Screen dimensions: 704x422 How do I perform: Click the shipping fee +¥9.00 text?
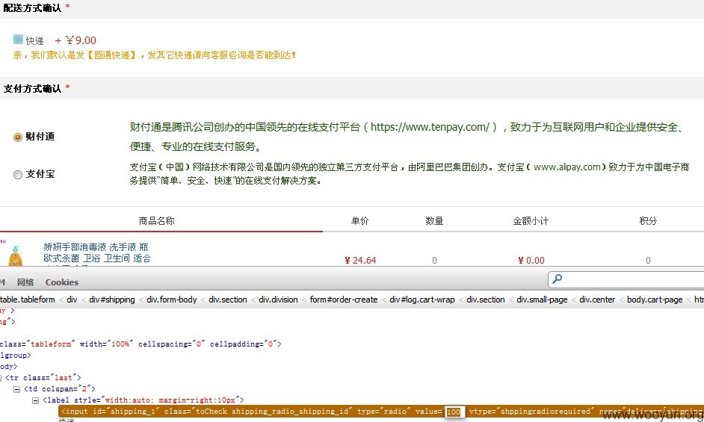[x=75, y=40]
